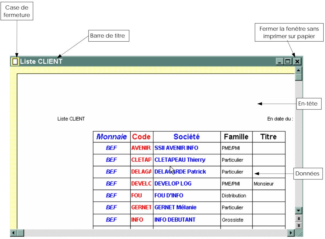Maximize the Liste CLIENT window
This screenshot has height=239, width=325.
(288, 62)
